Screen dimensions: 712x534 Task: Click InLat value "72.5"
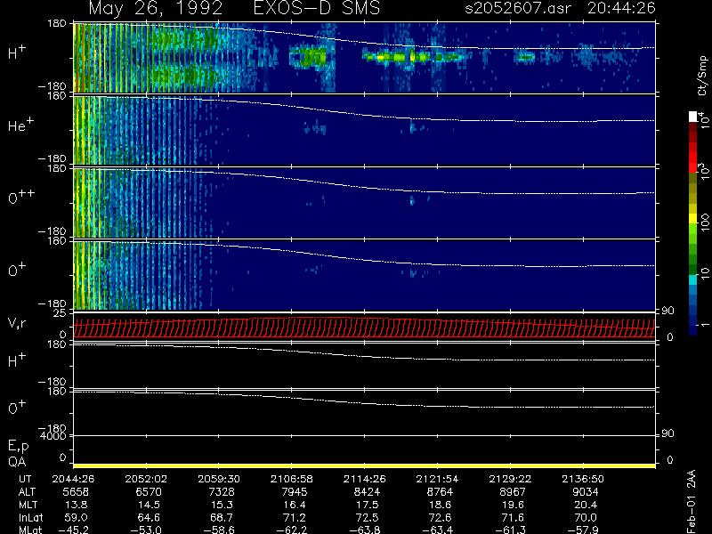(x=367, y=517)
